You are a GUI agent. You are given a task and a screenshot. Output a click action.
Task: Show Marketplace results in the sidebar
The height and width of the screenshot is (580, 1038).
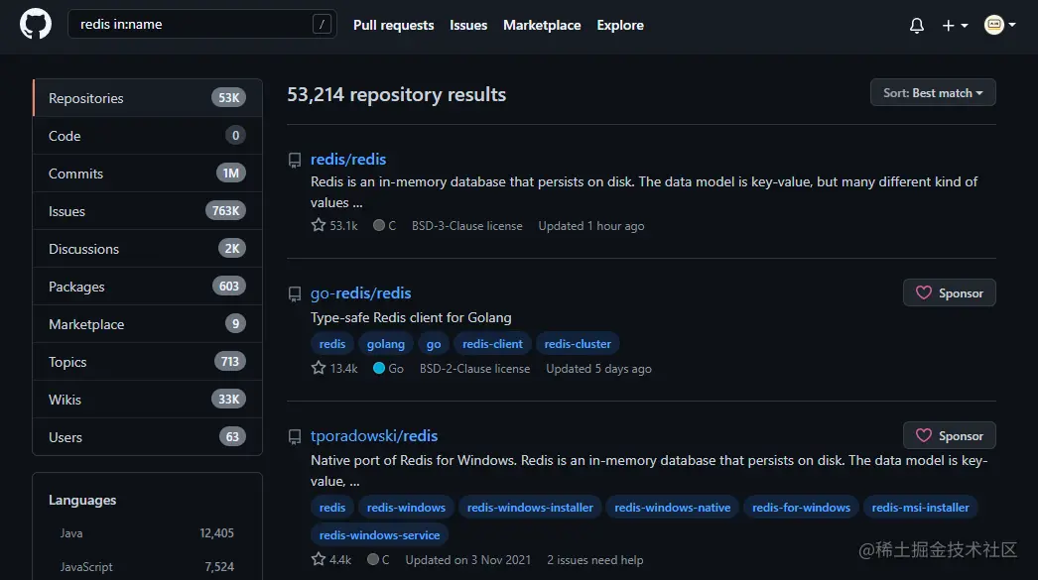pyautogui.click(x=148, y=324)
